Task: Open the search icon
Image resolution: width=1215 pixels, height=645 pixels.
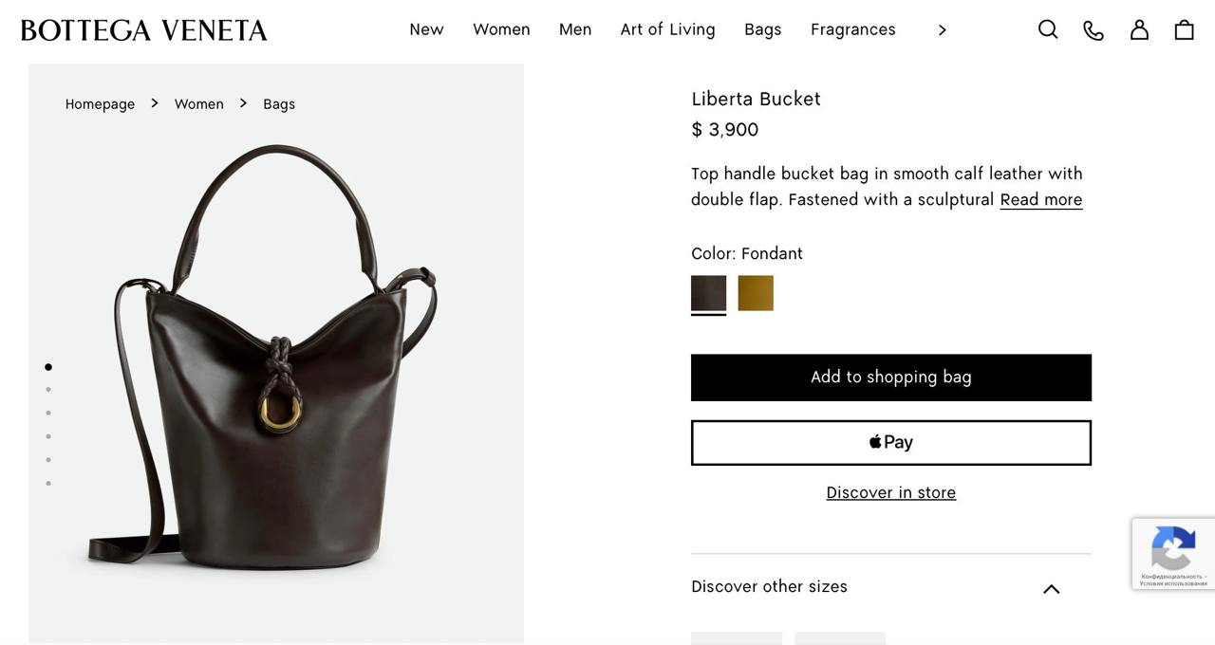Action: pos(1047,29)
